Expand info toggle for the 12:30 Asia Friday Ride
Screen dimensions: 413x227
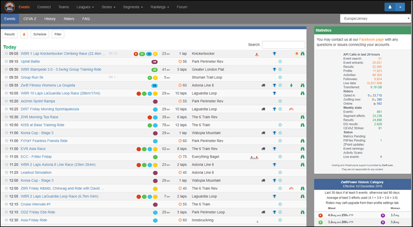pos(6,220)
